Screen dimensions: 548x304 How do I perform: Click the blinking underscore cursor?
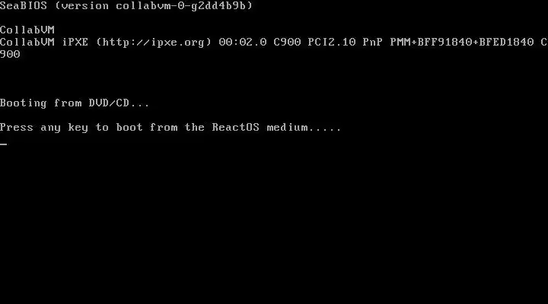(4, 144)
